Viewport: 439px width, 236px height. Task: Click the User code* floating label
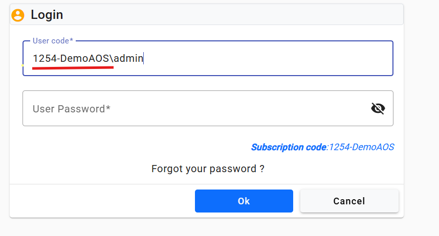coord(53,40)
